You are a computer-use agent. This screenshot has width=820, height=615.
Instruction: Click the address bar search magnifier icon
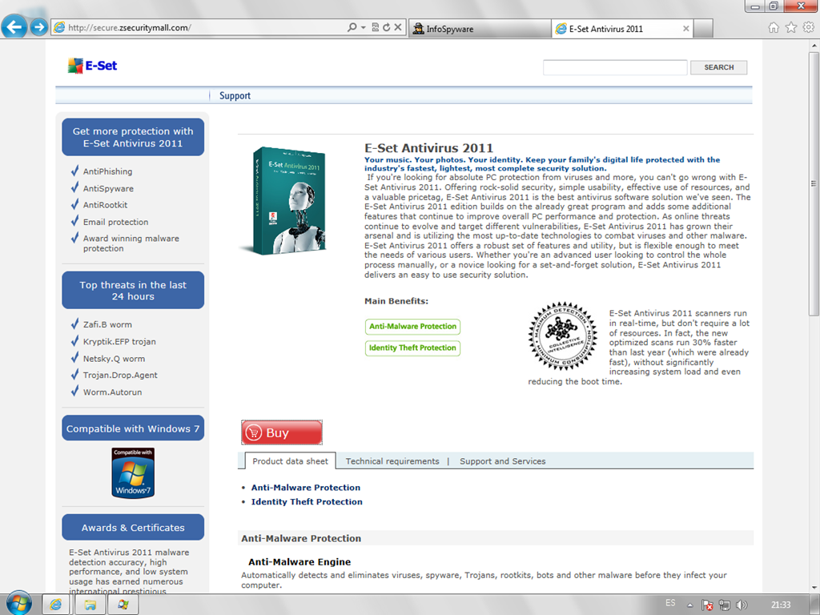pyautogui.click(x=352, y=27)
